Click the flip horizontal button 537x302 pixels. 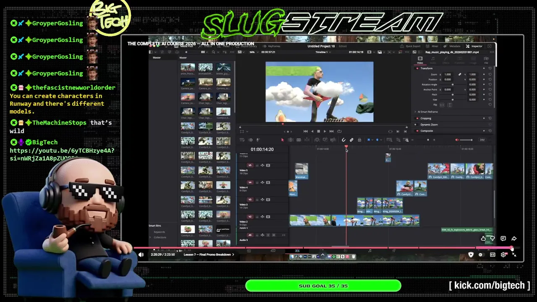(x=442, y=104)
